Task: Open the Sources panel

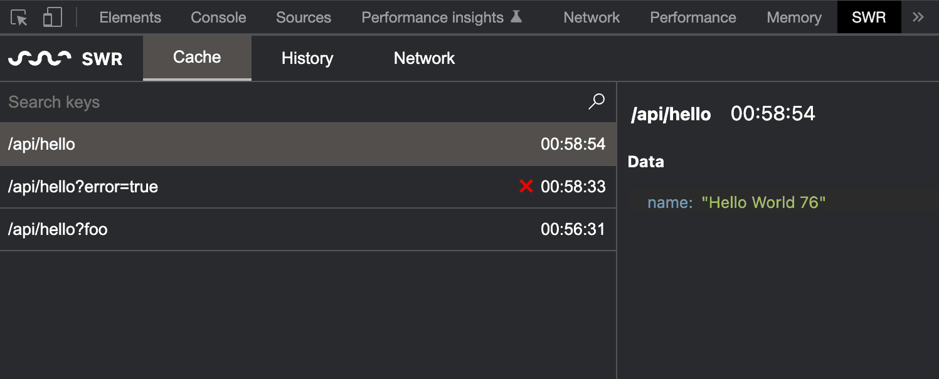Action: (303, 17)
